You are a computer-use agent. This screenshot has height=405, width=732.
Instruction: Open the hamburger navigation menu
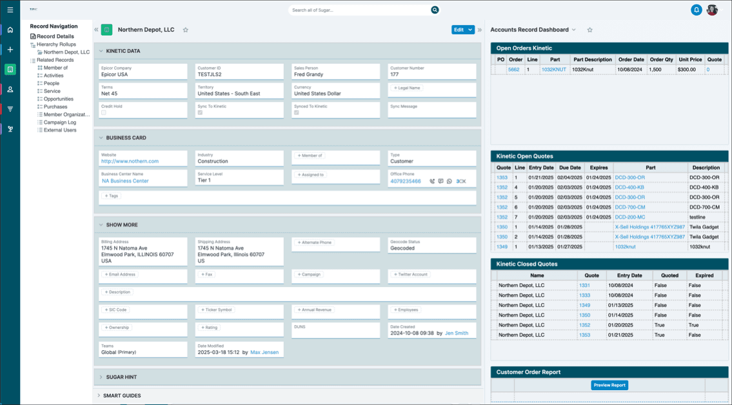(9, 10)
